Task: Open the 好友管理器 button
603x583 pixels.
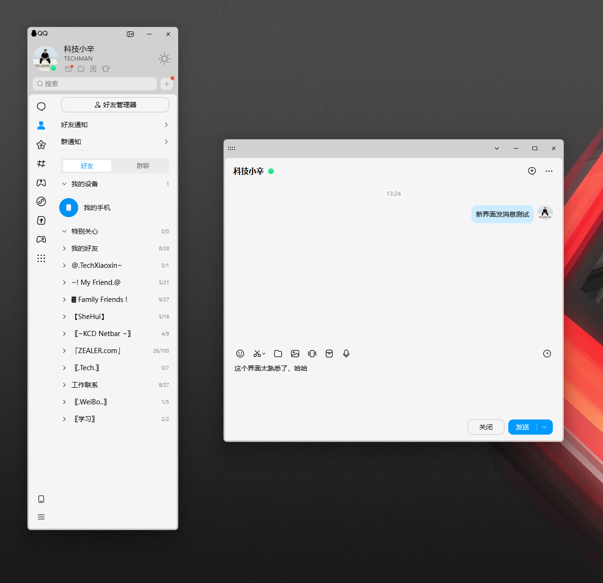Action: [115, 105]
